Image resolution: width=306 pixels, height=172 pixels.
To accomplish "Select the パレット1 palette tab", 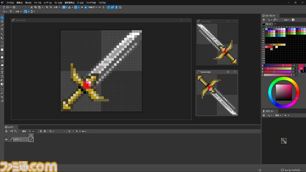I will [268, 24].
